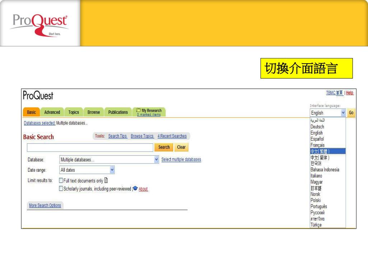Viewport: 368px width, 276px height.
Task: Click the Go button for language
Action: point(351,112)
